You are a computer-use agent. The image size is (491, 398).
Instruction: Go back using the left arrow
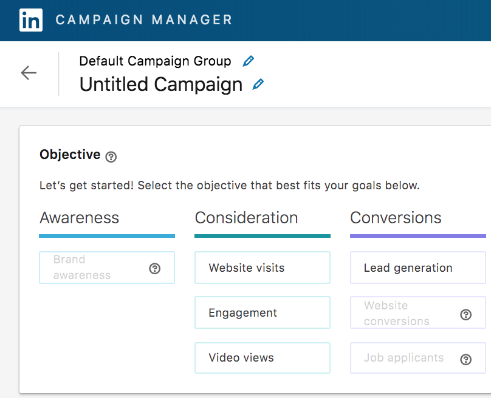point(29,73)
